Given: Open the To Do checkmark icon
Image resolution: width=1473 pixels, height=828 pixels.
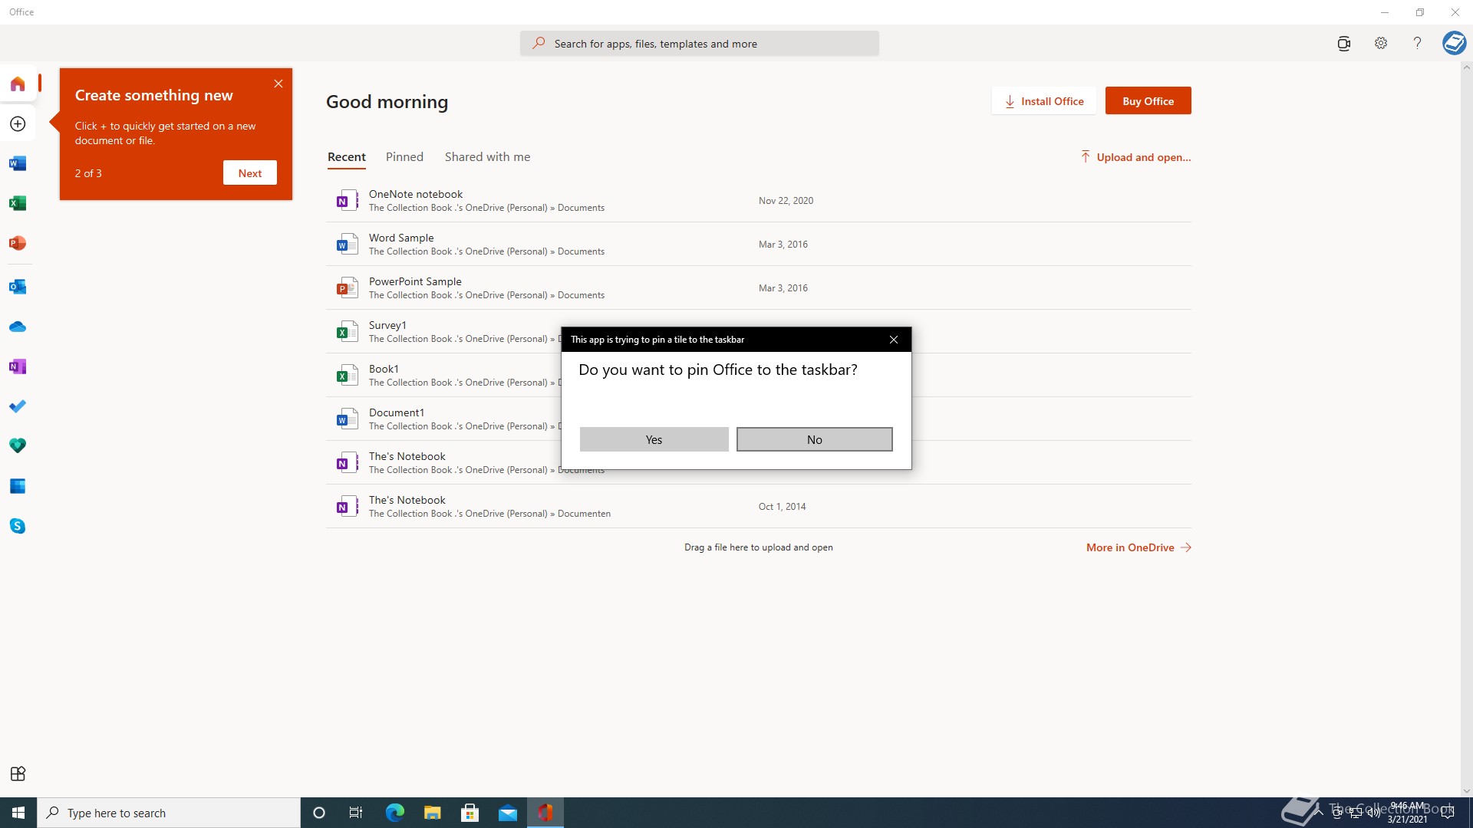Looking at the screenshot, I should tap(18, 406).
